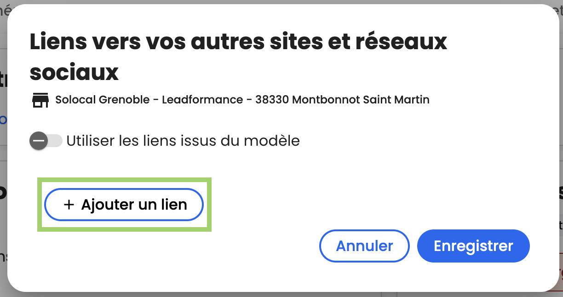The image size is (563, 297).
Task: Click the 38330 Montbonnot Saint Martin address
Action: [342, 100]
